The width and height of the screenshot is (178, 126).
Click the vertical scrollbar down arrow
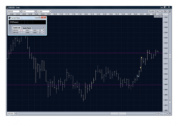(x=170, y=97)
